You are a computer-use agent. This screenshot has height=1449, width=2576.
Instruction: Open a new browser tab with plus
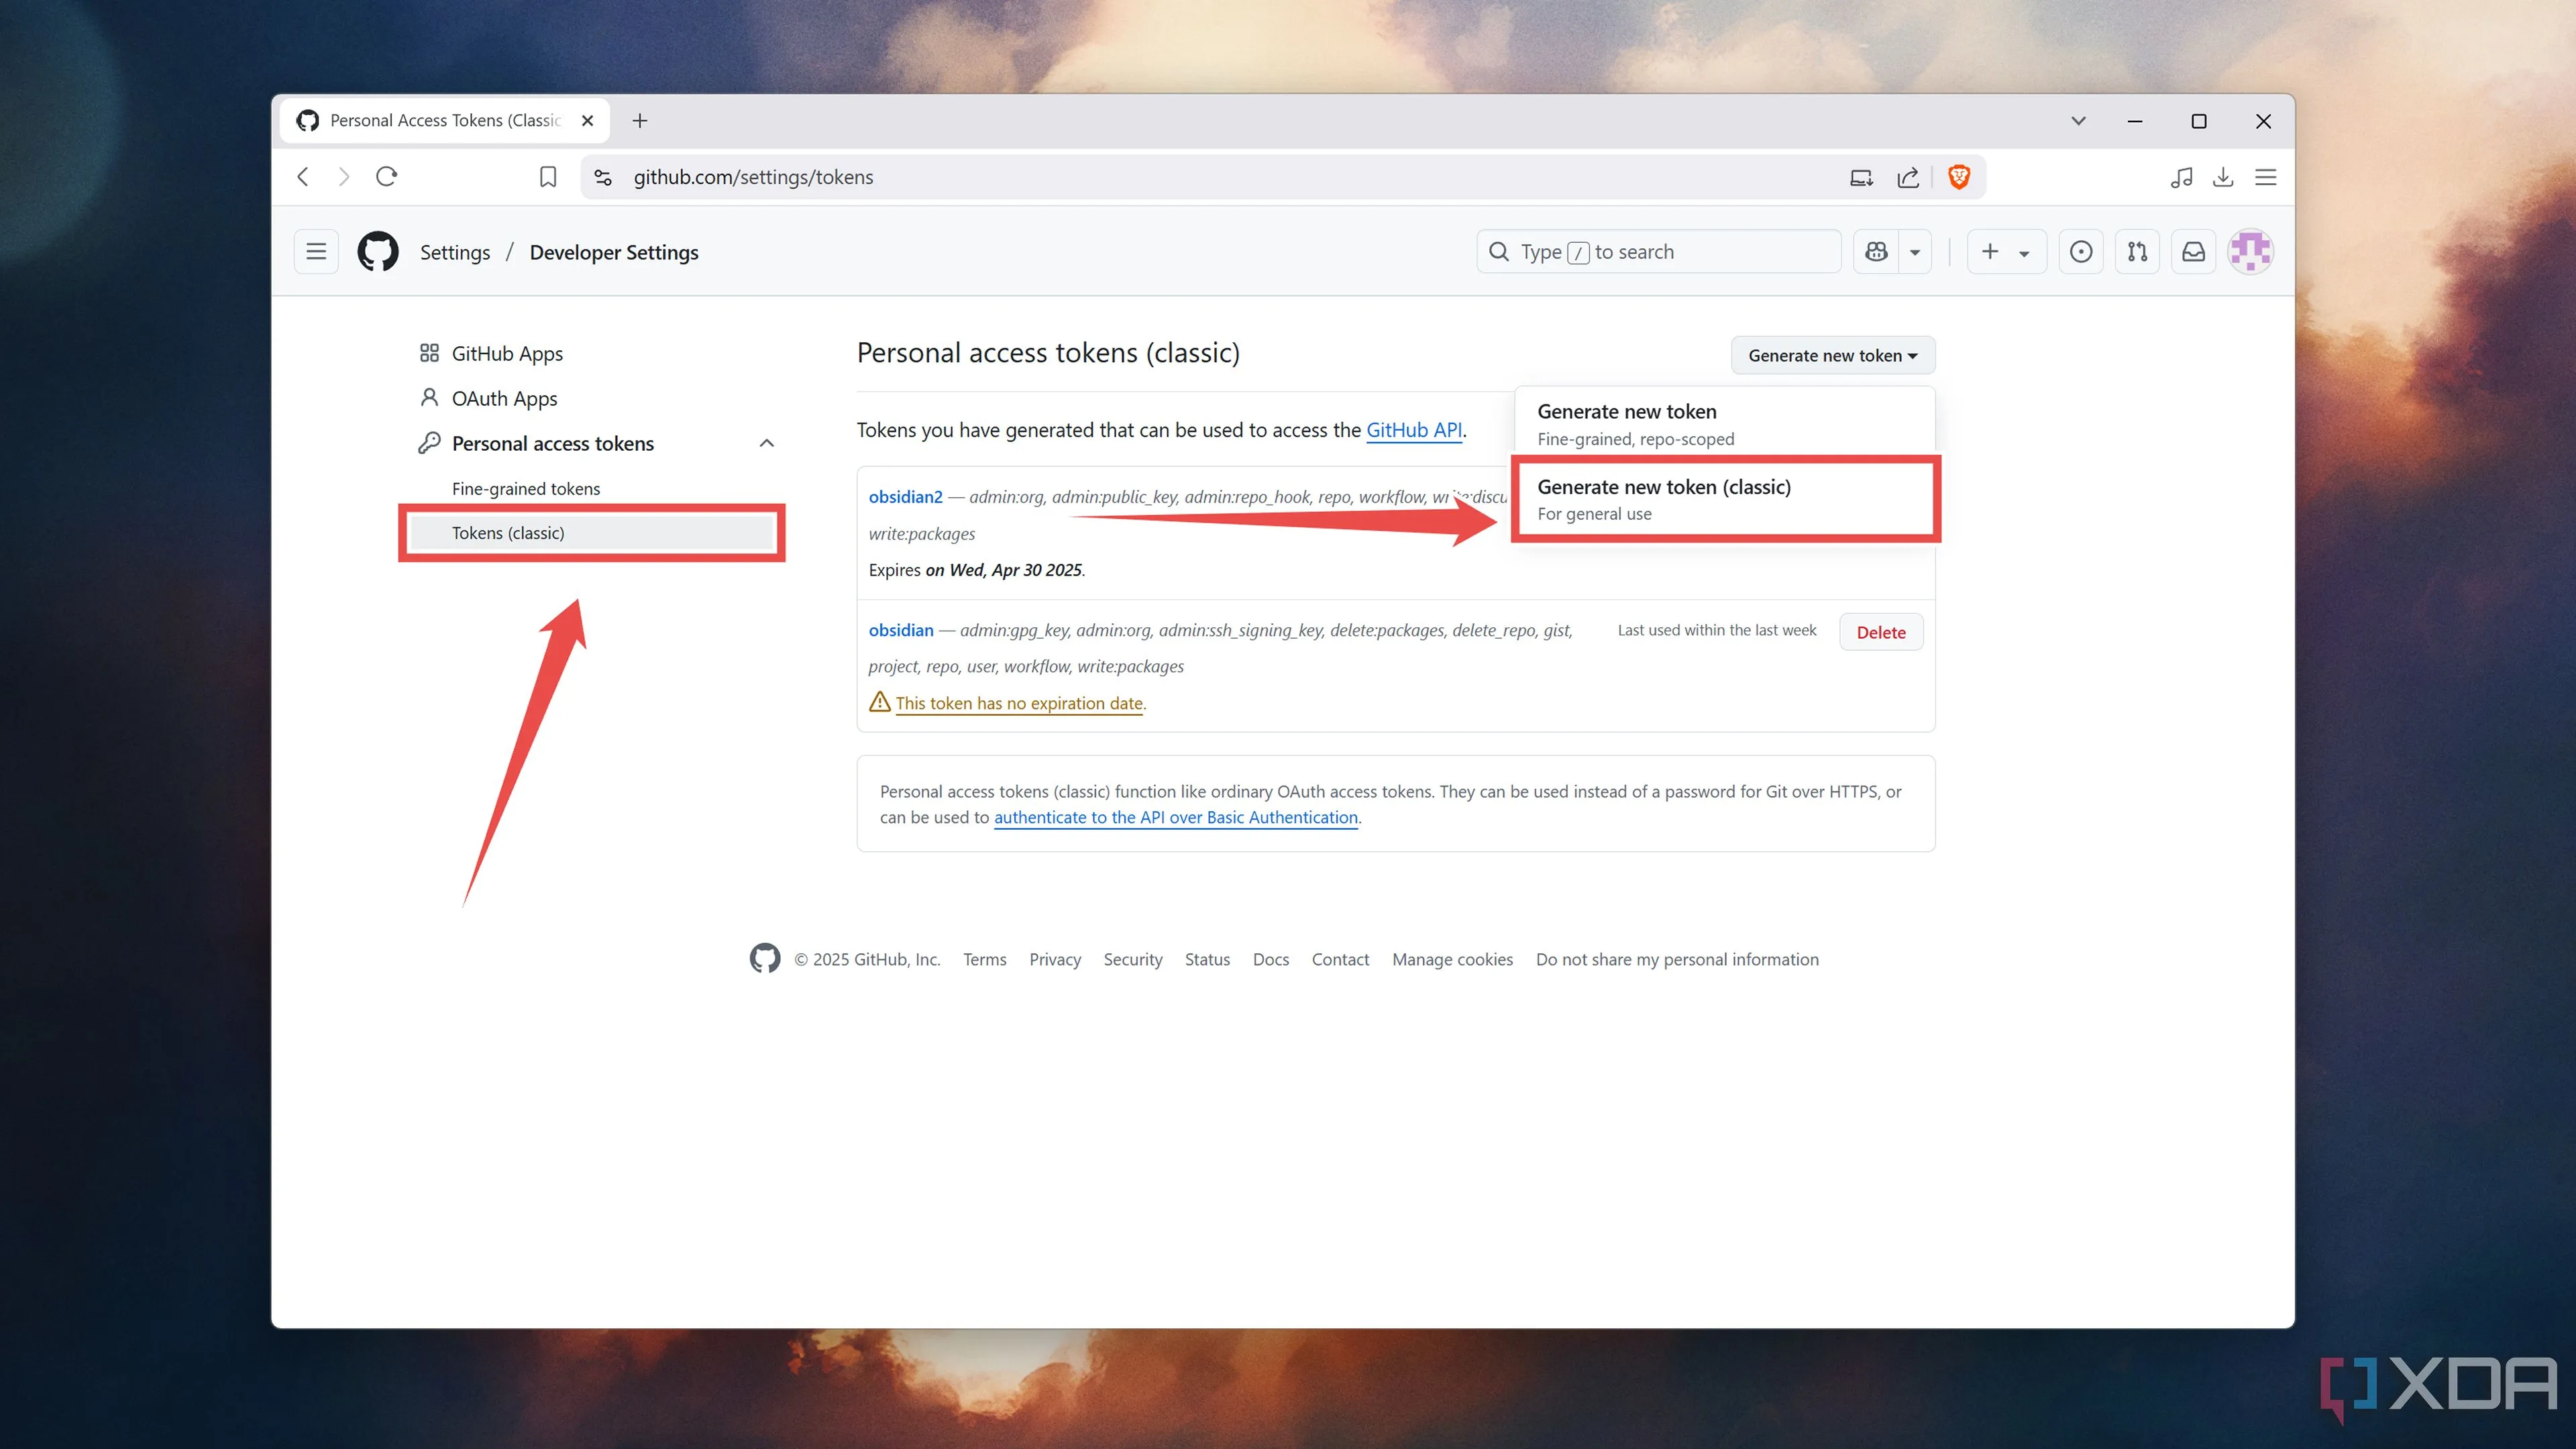[x=640, y=121]
